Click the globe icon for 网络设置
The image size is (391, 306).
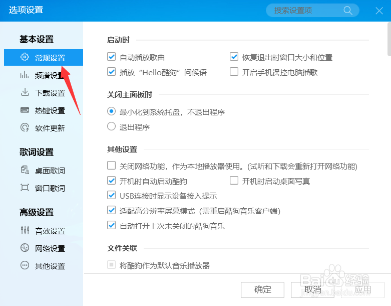(25, 247)
